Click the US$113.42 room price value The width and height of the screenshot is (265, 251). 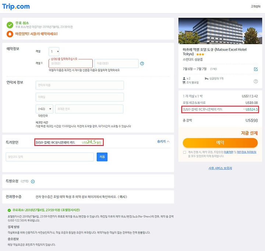pos(250,96)
